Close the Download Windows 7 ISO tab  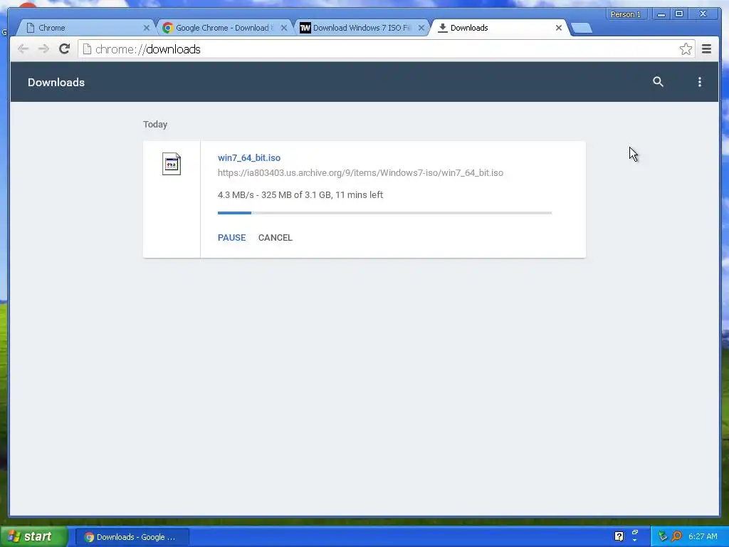(421, 28)
